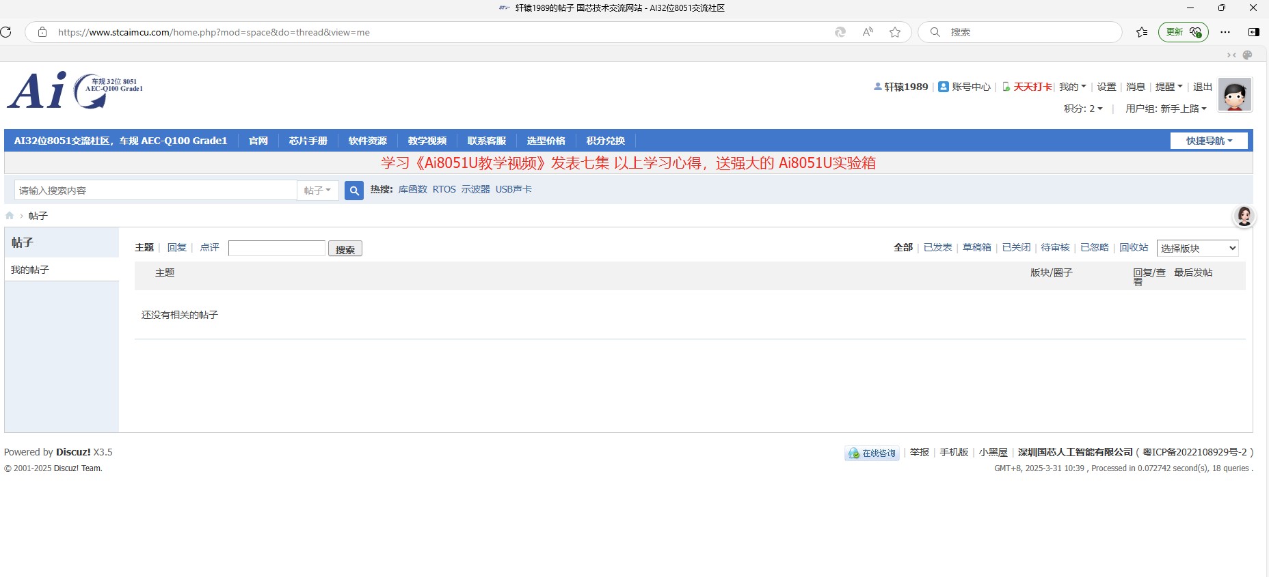Click hot search 库函数
Screen dimensions: 1269x577
pyautogui.click(x=413, y=189)
